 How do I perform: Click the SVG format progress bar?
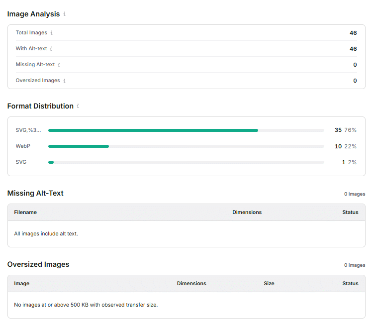tap(186, 162)
